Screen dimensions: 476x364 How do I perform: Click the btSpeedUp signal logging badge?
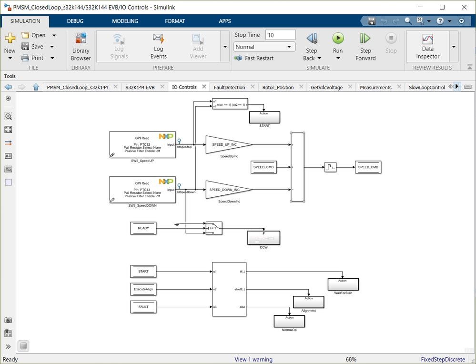tap(179, 141)
